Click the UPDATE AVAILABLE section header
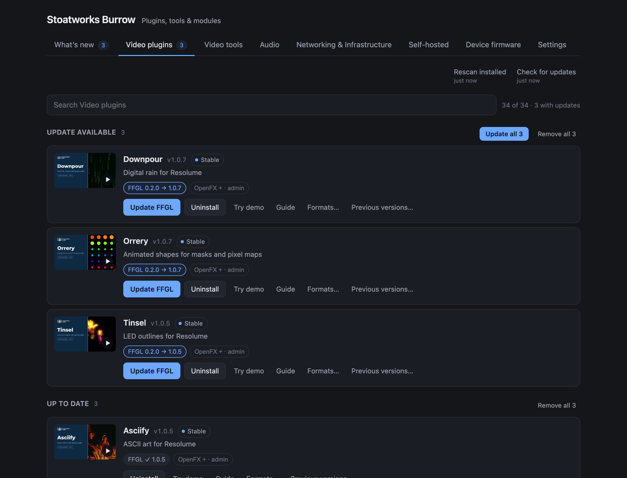The image size is (627, 478). [81, 132]
